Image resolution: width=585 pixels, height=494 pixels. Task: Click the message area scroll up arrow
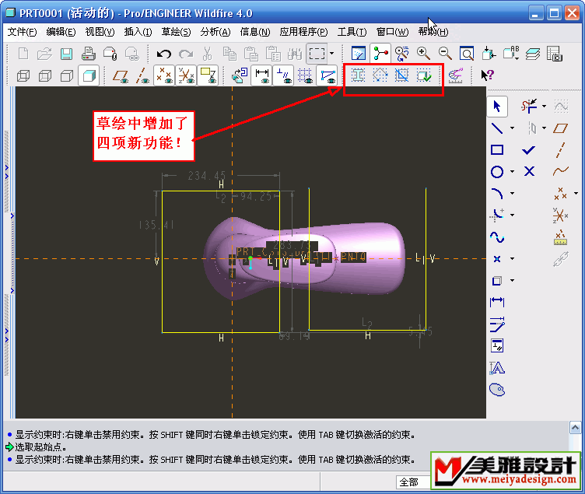576,428
